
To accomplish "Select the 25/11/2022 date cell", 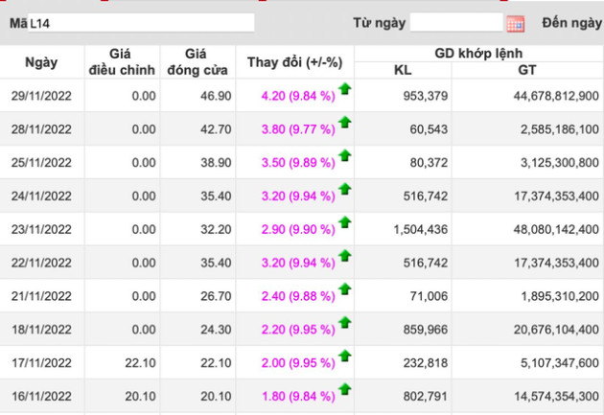I will point(41,163).
